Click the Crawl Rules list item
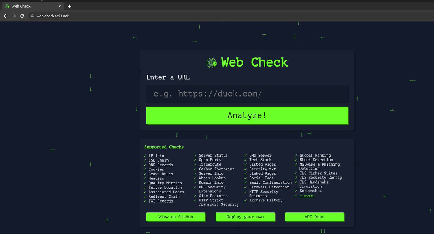This screenshot has height=234, width=434. point(161,174)
